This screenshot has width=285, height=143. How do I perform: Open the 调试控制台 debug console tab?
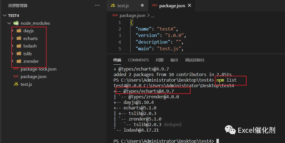195,60
